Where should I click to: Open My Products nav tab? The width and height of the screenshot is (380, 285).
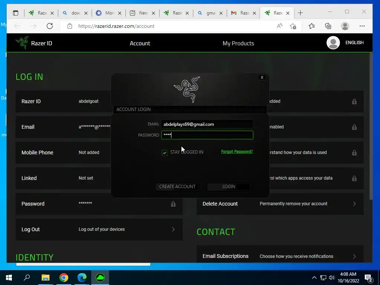click(238, 43)
